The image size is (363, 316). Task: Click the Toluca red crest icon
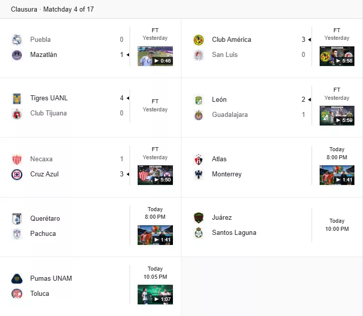point(17,293)
